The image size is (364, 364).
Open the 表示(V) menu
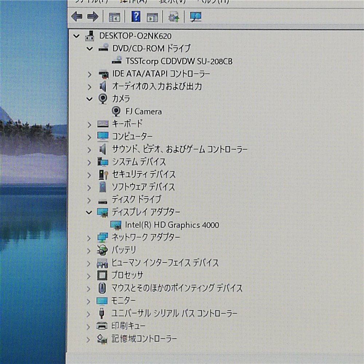coord(173,2)
